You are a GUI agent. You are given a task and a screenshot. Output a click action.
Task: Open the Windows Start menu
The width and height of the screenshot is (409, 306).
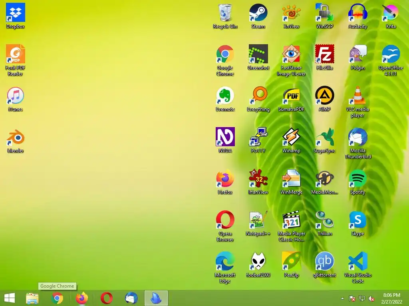click(10, 298)
